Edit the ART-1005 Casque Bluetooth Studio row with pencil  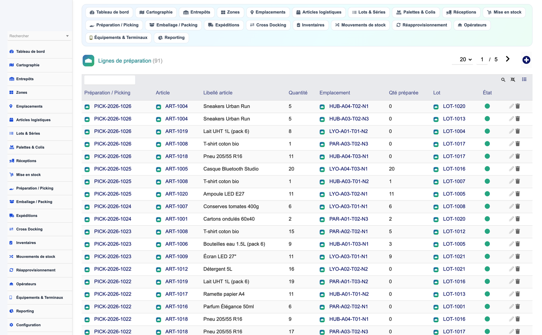[x=511, y=169]
